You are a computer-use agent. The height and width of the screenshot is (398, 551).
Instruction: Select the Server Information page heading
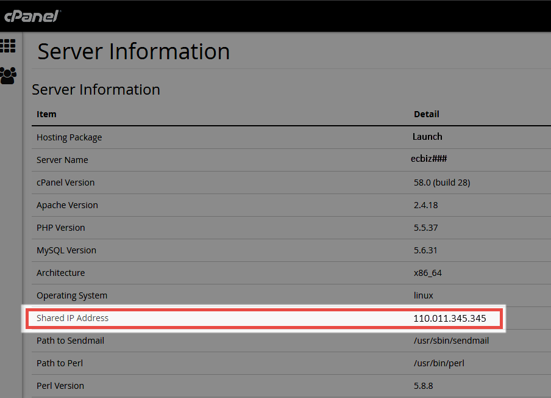coord(133,51)
